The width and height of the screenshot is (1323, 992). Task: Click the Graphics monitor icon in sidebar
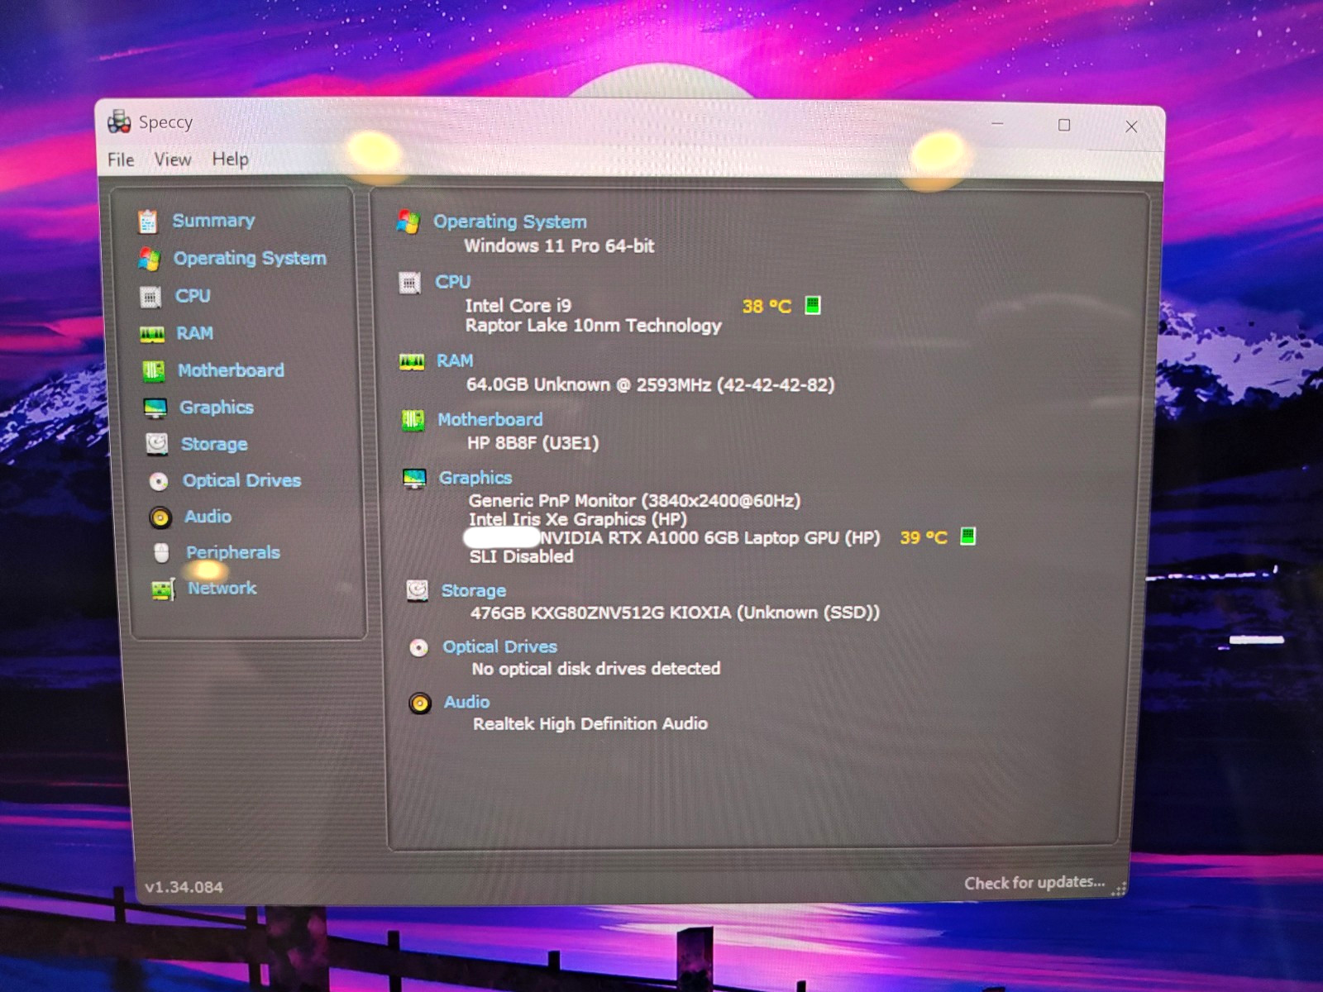(155, 408)
